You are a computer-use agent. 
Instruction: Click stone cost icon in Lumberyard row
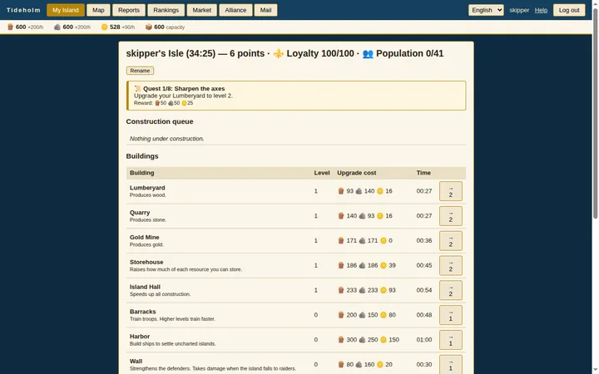(359, 191)
